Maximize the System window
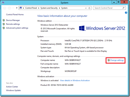The image size is (130, 97). coord(118,2)
